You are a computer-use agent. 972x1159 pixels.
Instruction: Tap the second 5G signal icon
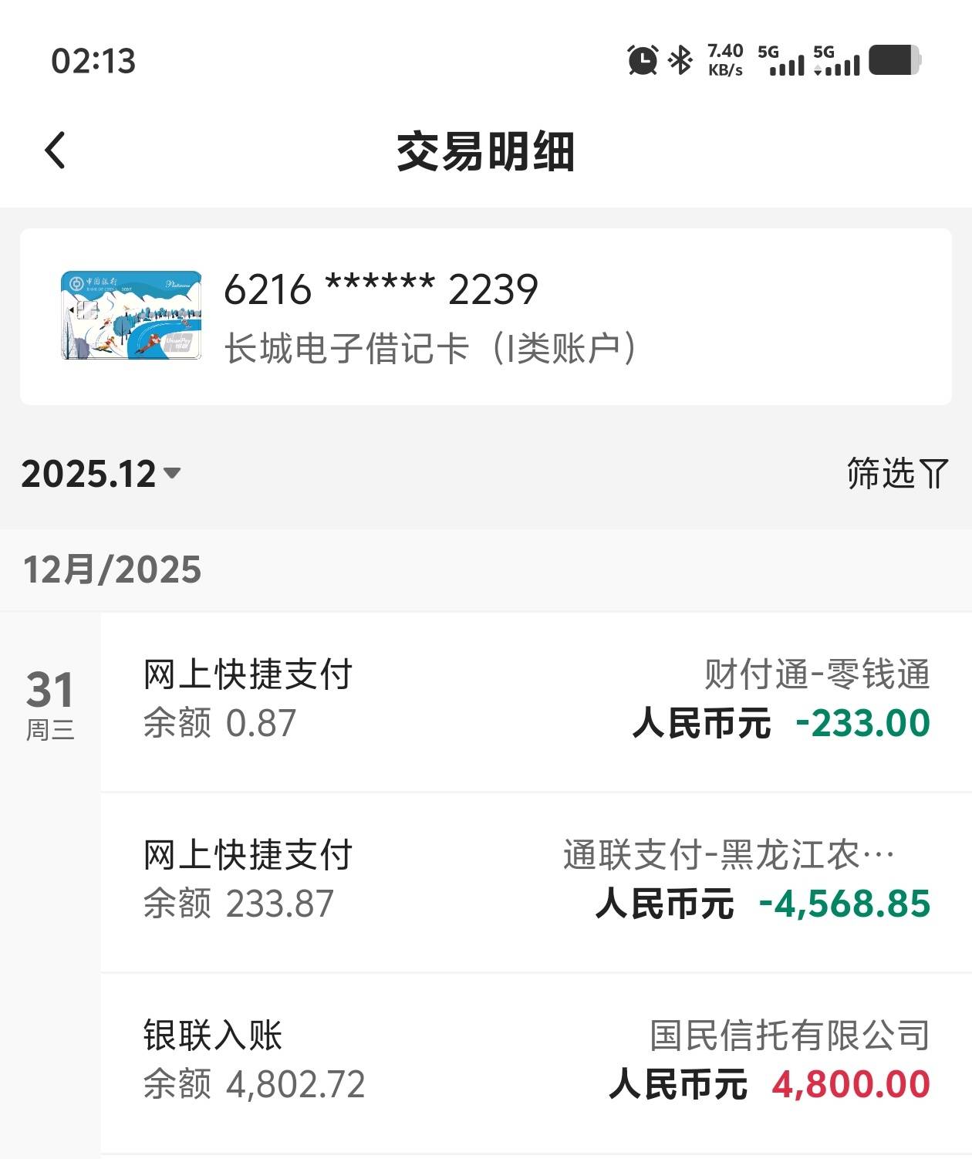[836, 60]
